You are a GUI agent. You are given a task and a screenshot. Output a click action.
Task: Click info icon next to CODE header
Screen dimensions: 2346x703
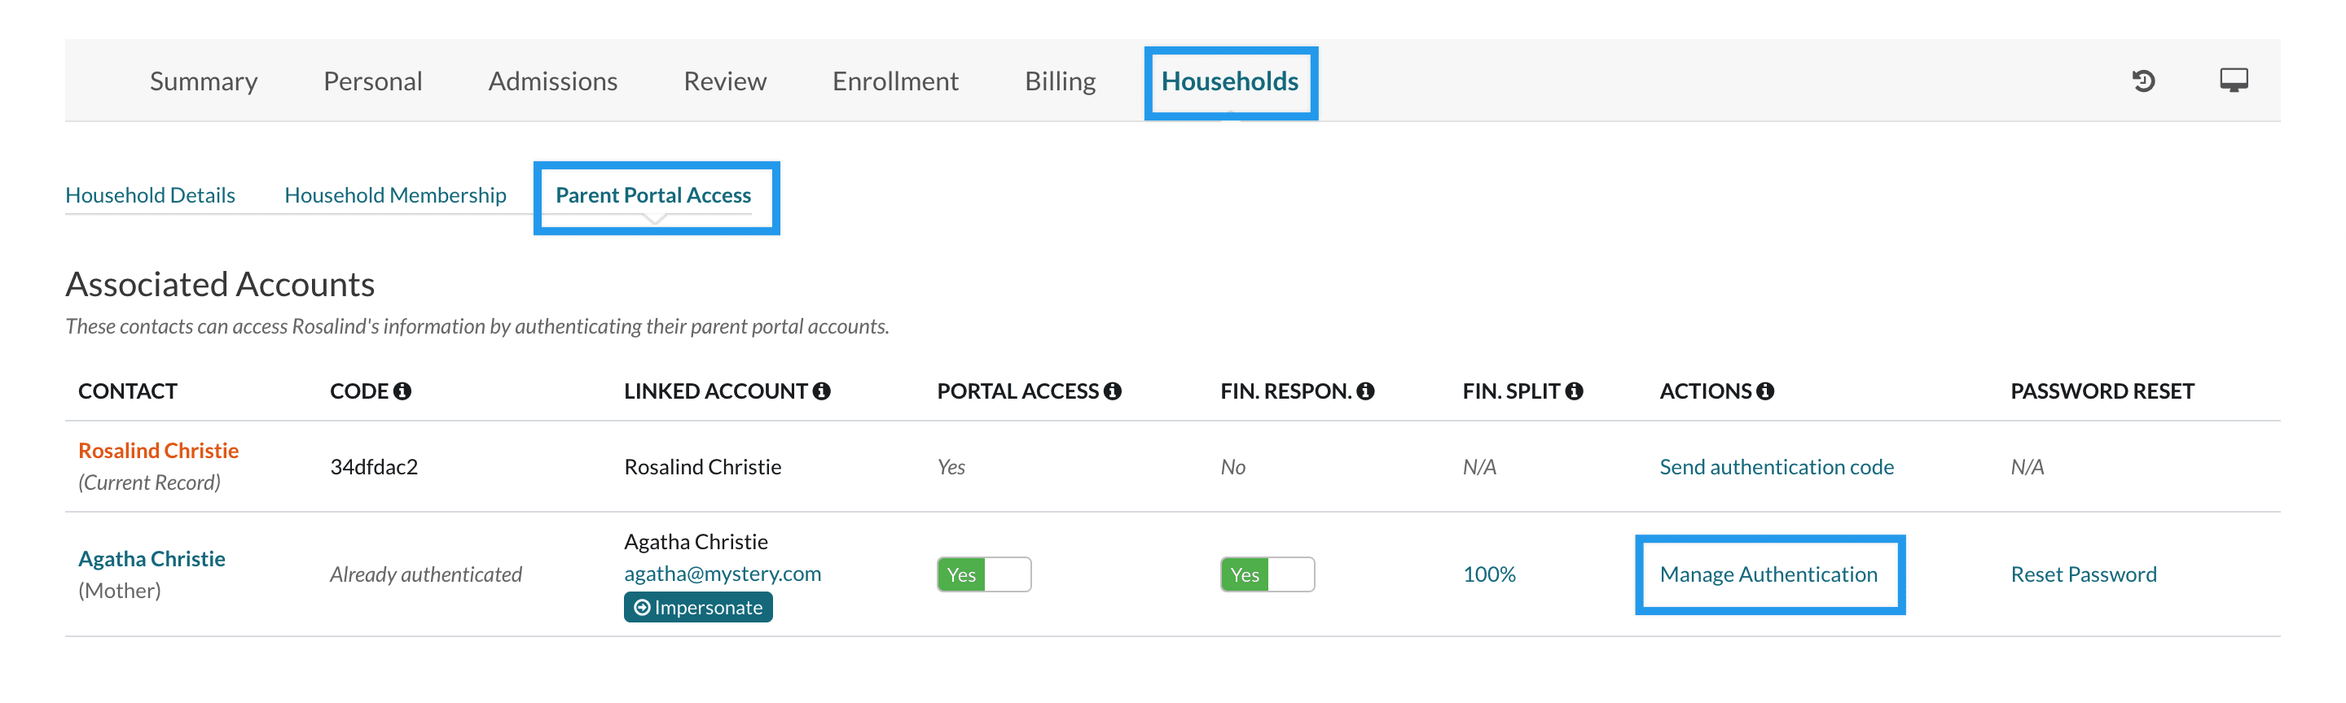coord(402,391)
